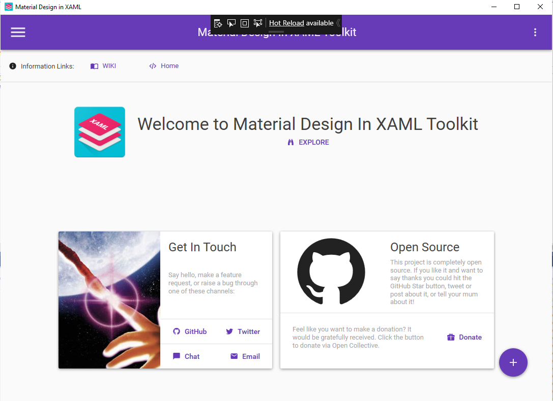Image resolution: width=553 pixels, height=401 pixels.
Task: Click the binoculars icon beside EXPLORE
Action: (x=290, y=142)
